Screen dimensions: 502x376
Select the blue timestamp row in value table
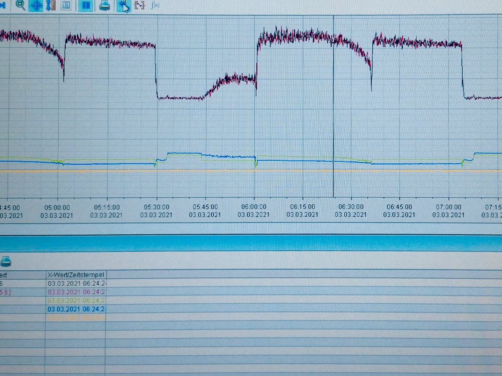[76, 309]
